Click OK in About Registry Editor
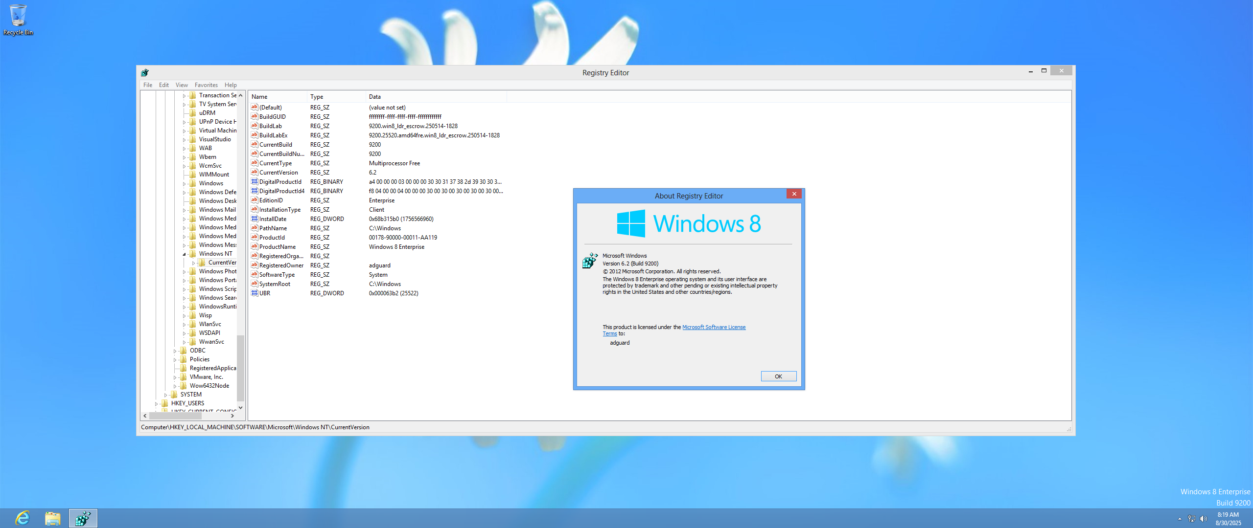This screenshot has width=1253, height=528. tap(778, 376)
